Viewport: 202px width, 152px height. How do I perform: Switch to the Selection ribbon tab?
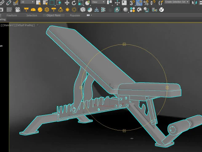(x=32, y=15)
